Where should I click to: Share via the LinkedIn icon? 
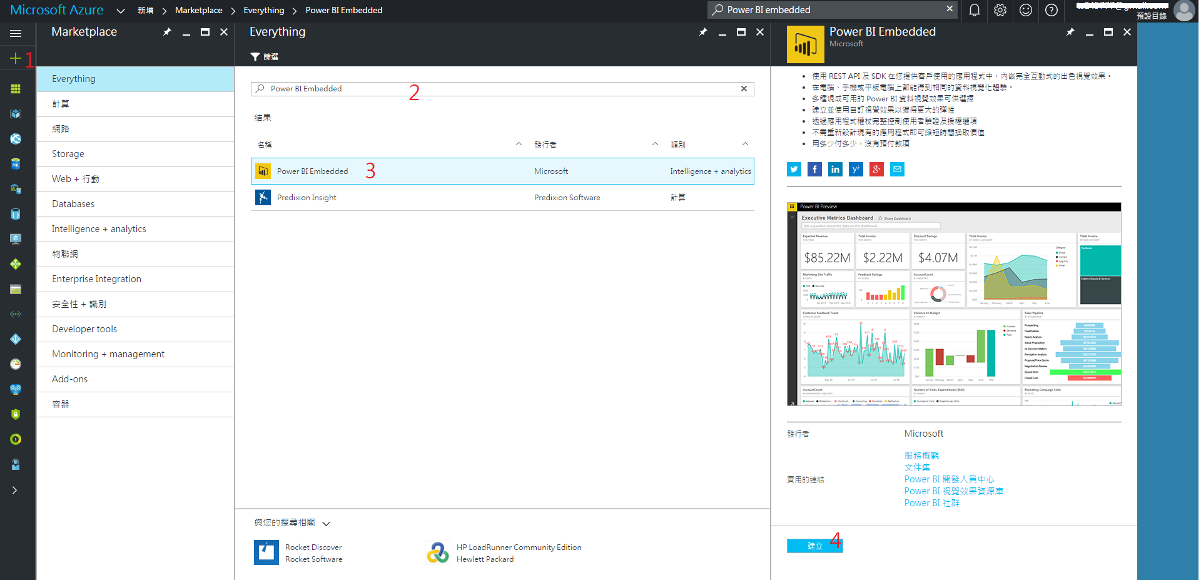tap(835, 169)
